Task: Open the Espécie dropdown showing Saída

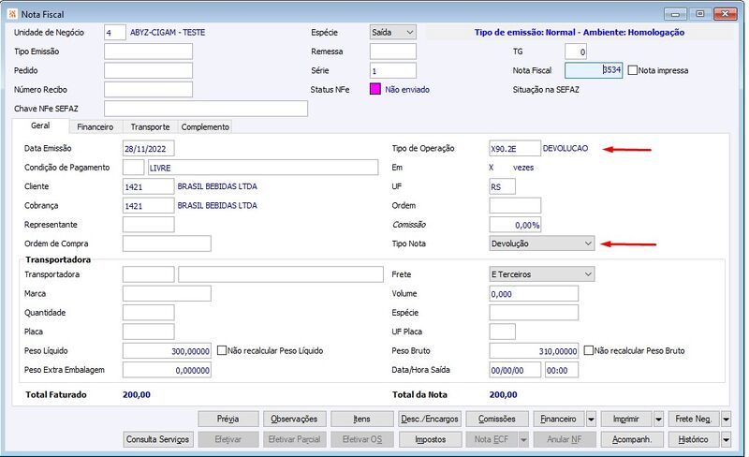Action: (x=392, y=33)
